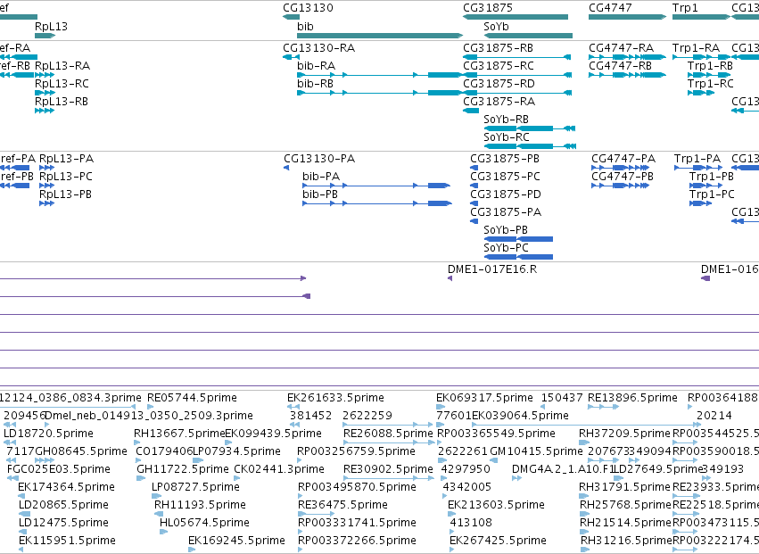
Task: Select protein RpL13-PC
Action: (x=66, y=177)
